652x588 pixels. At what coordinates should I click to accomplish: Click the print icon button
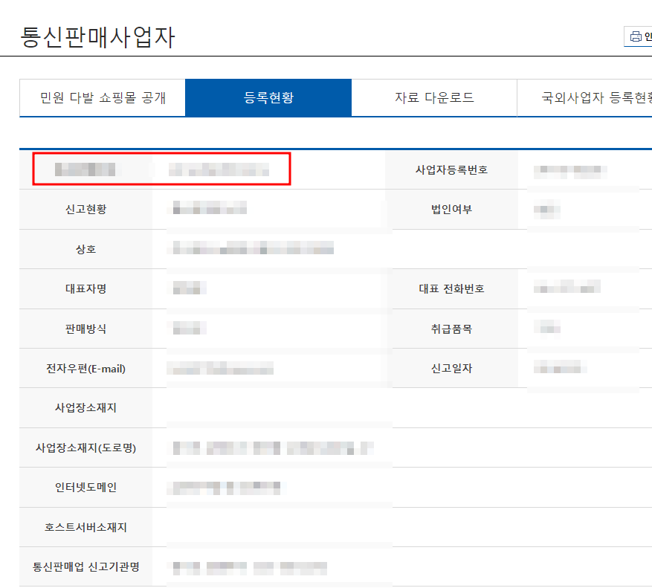[638, 36]
